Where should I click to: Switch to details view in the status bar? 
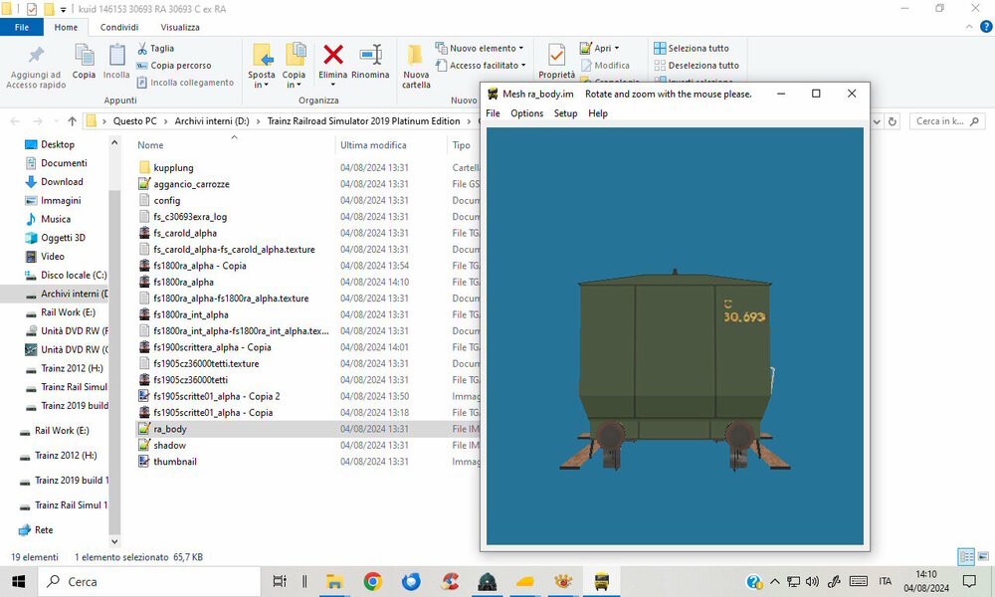tap(966, 557)
